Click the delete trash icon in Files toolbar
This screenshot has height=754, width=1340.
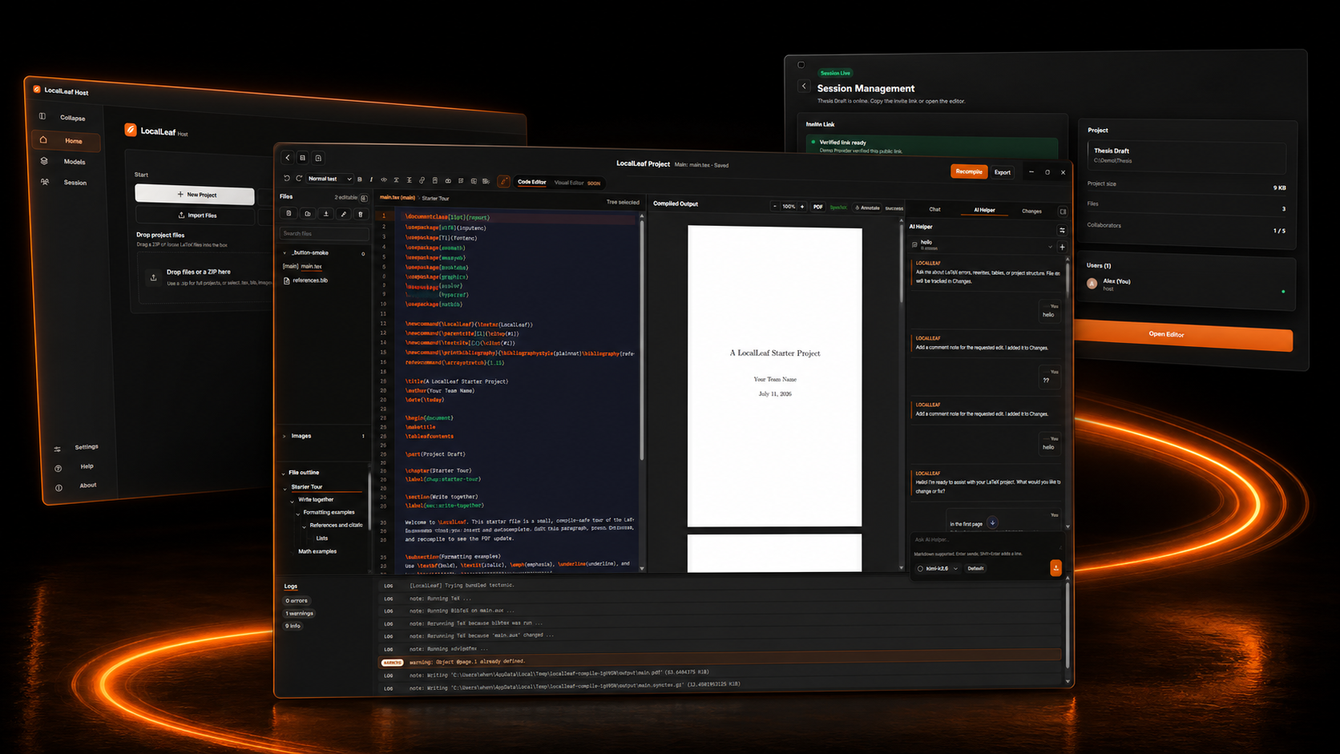pos(361,214)
